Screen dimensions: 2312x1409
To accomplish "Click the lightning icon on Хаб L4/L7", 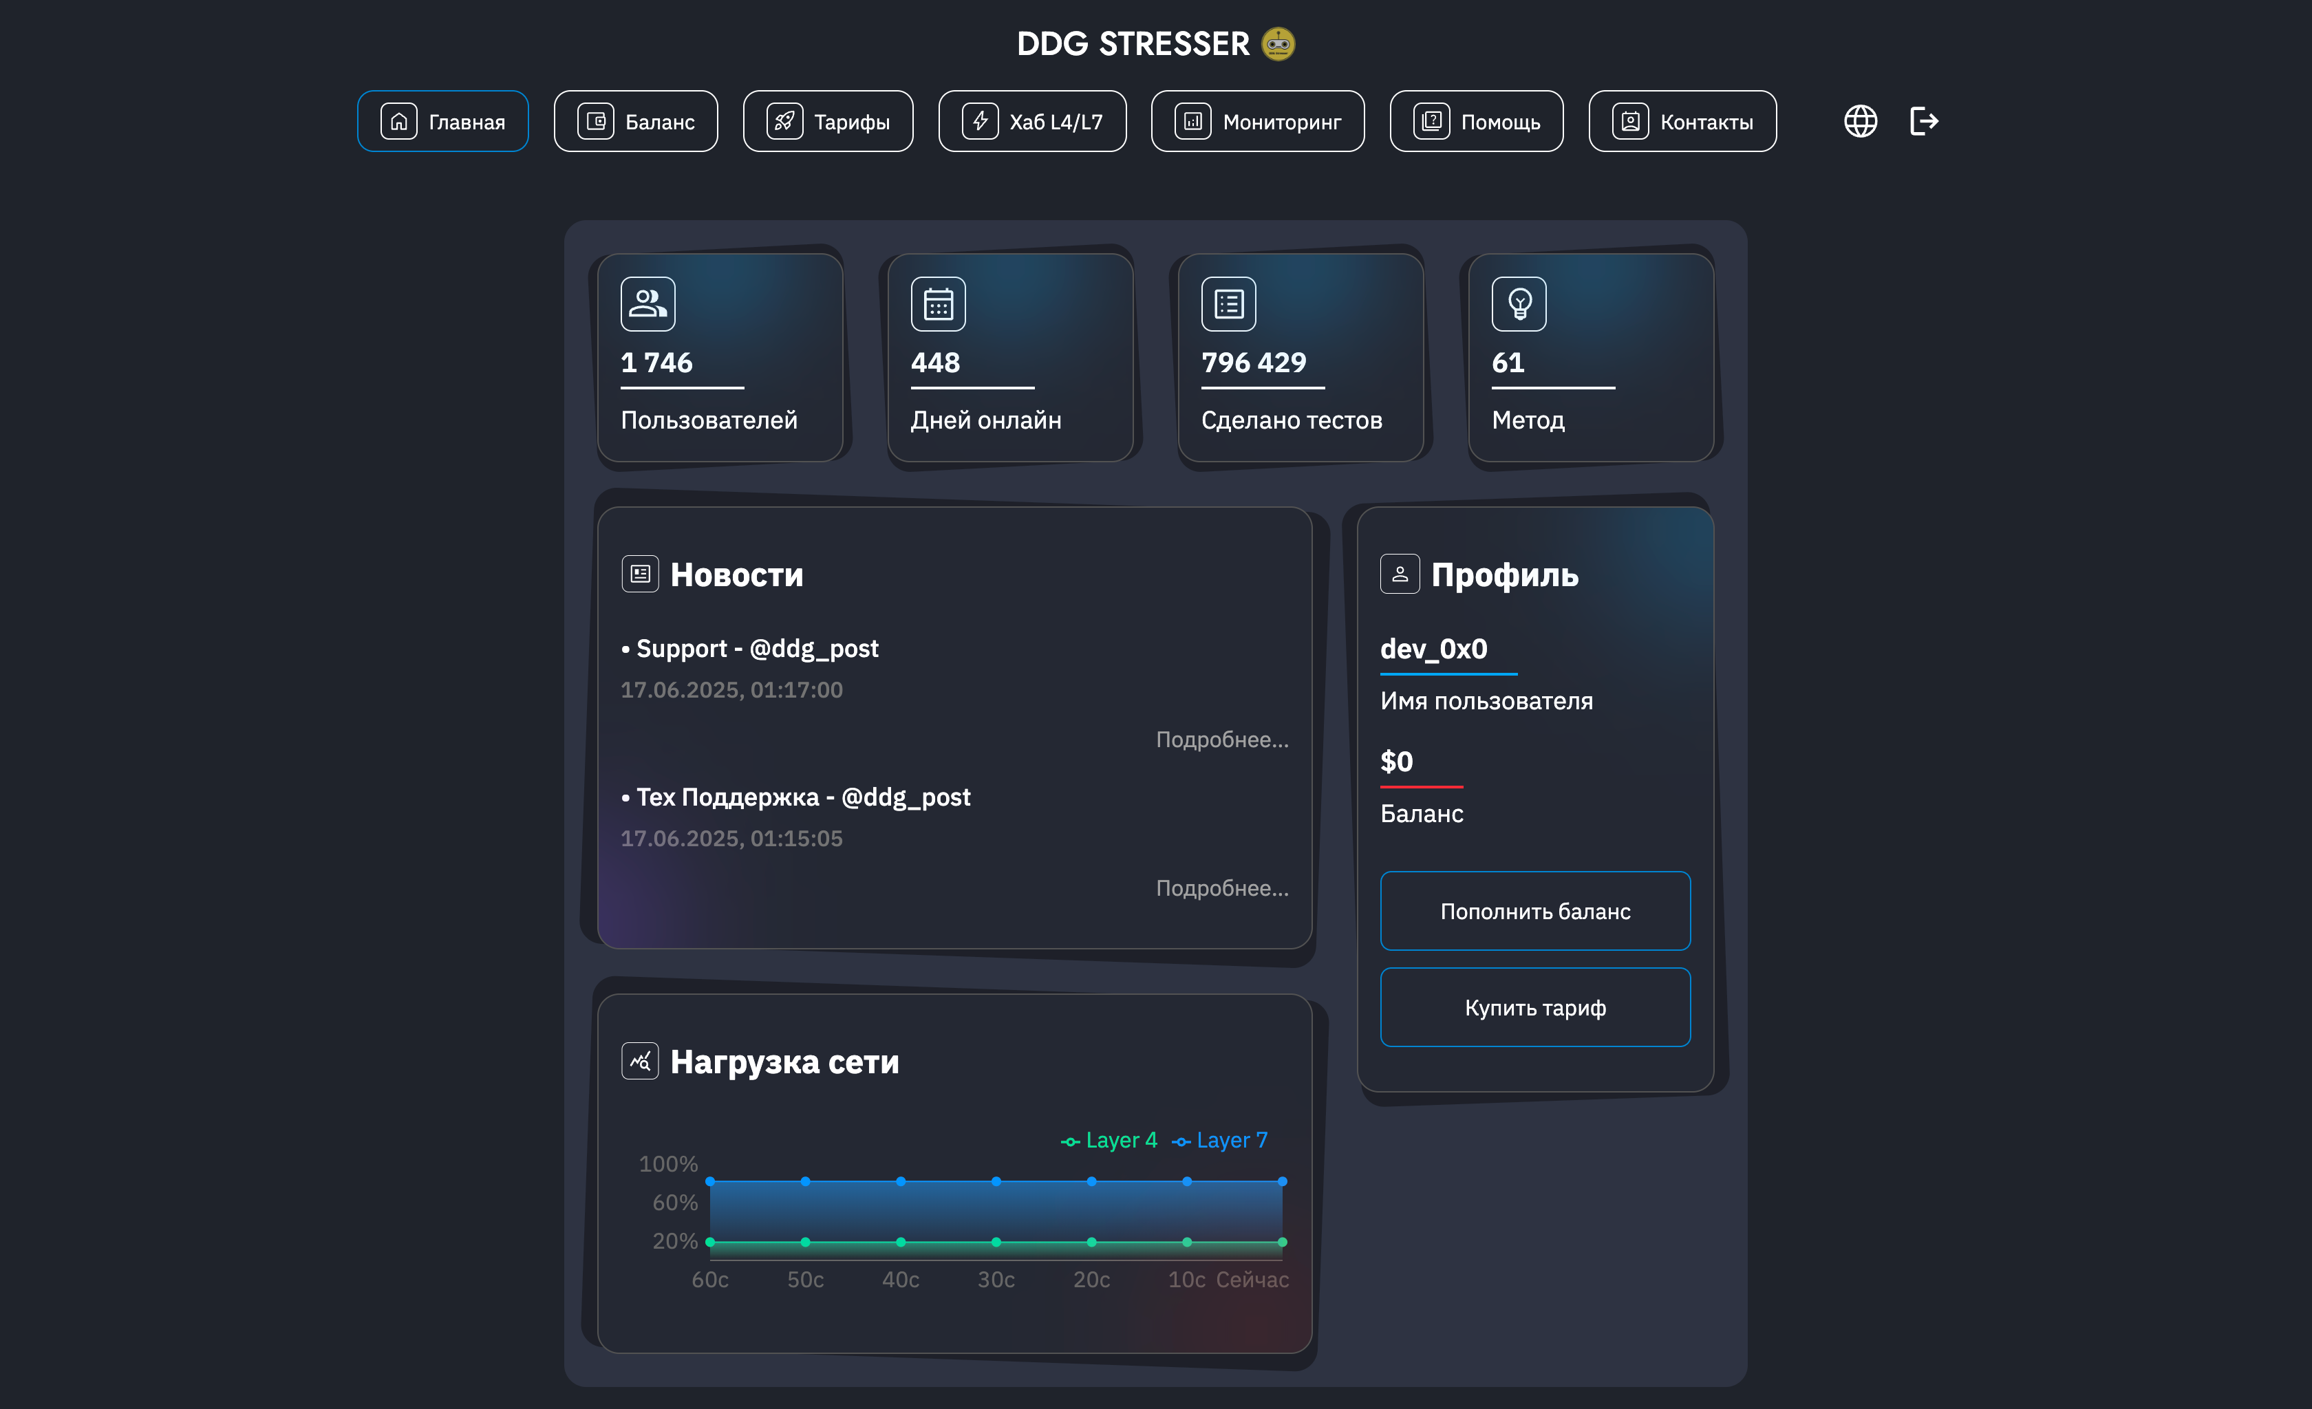I will 981,120.
